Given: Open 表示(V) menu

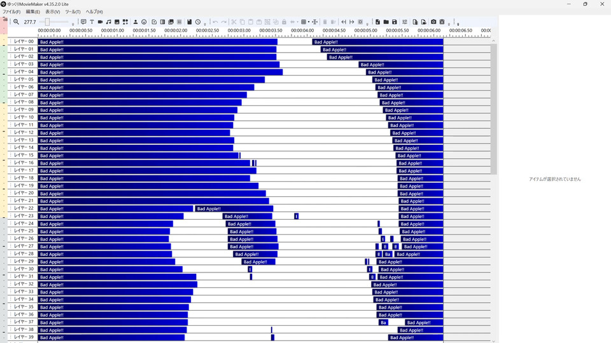Looking at the screenshot, I should pos(53,11).
